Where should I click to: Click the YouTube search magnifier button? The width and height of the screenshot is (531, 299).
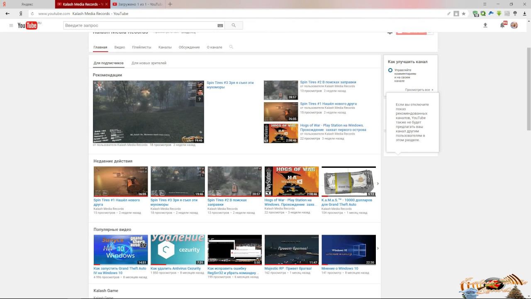[234, 26]
